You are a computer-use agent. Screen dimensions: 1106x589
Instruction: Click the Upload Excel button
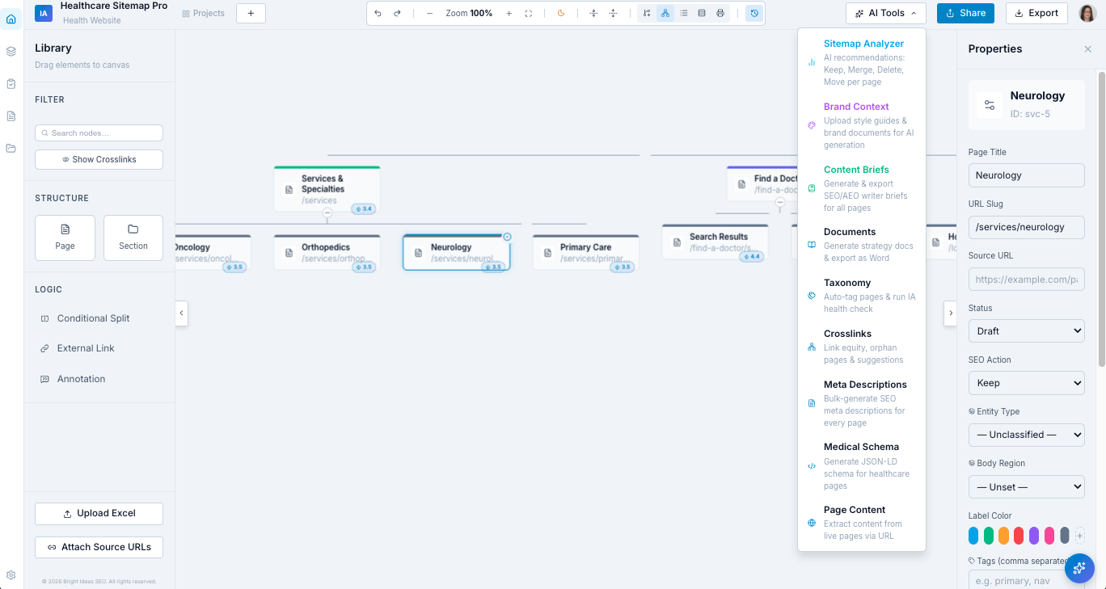click(99, 513)
